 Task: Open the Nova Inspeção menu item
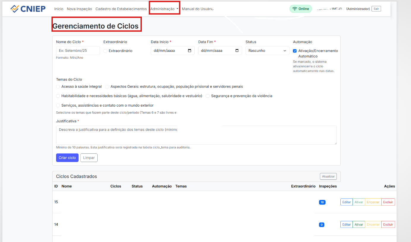[x=79, y=9]
